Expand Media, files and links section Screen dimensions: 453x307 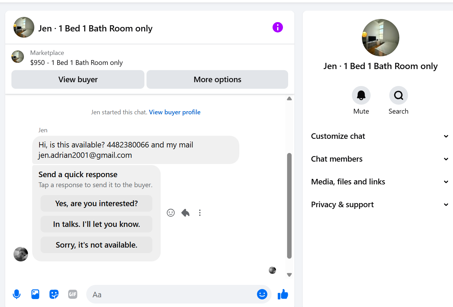click(380, 182)
